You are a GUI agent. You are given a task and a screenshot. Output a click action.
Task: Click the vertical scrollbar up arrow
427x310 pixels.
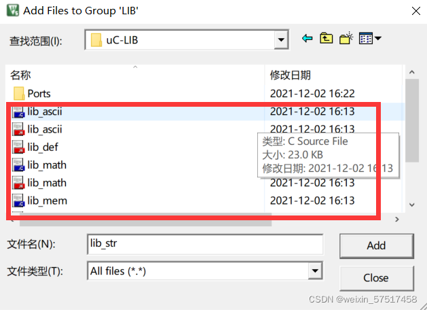[412, 72]
